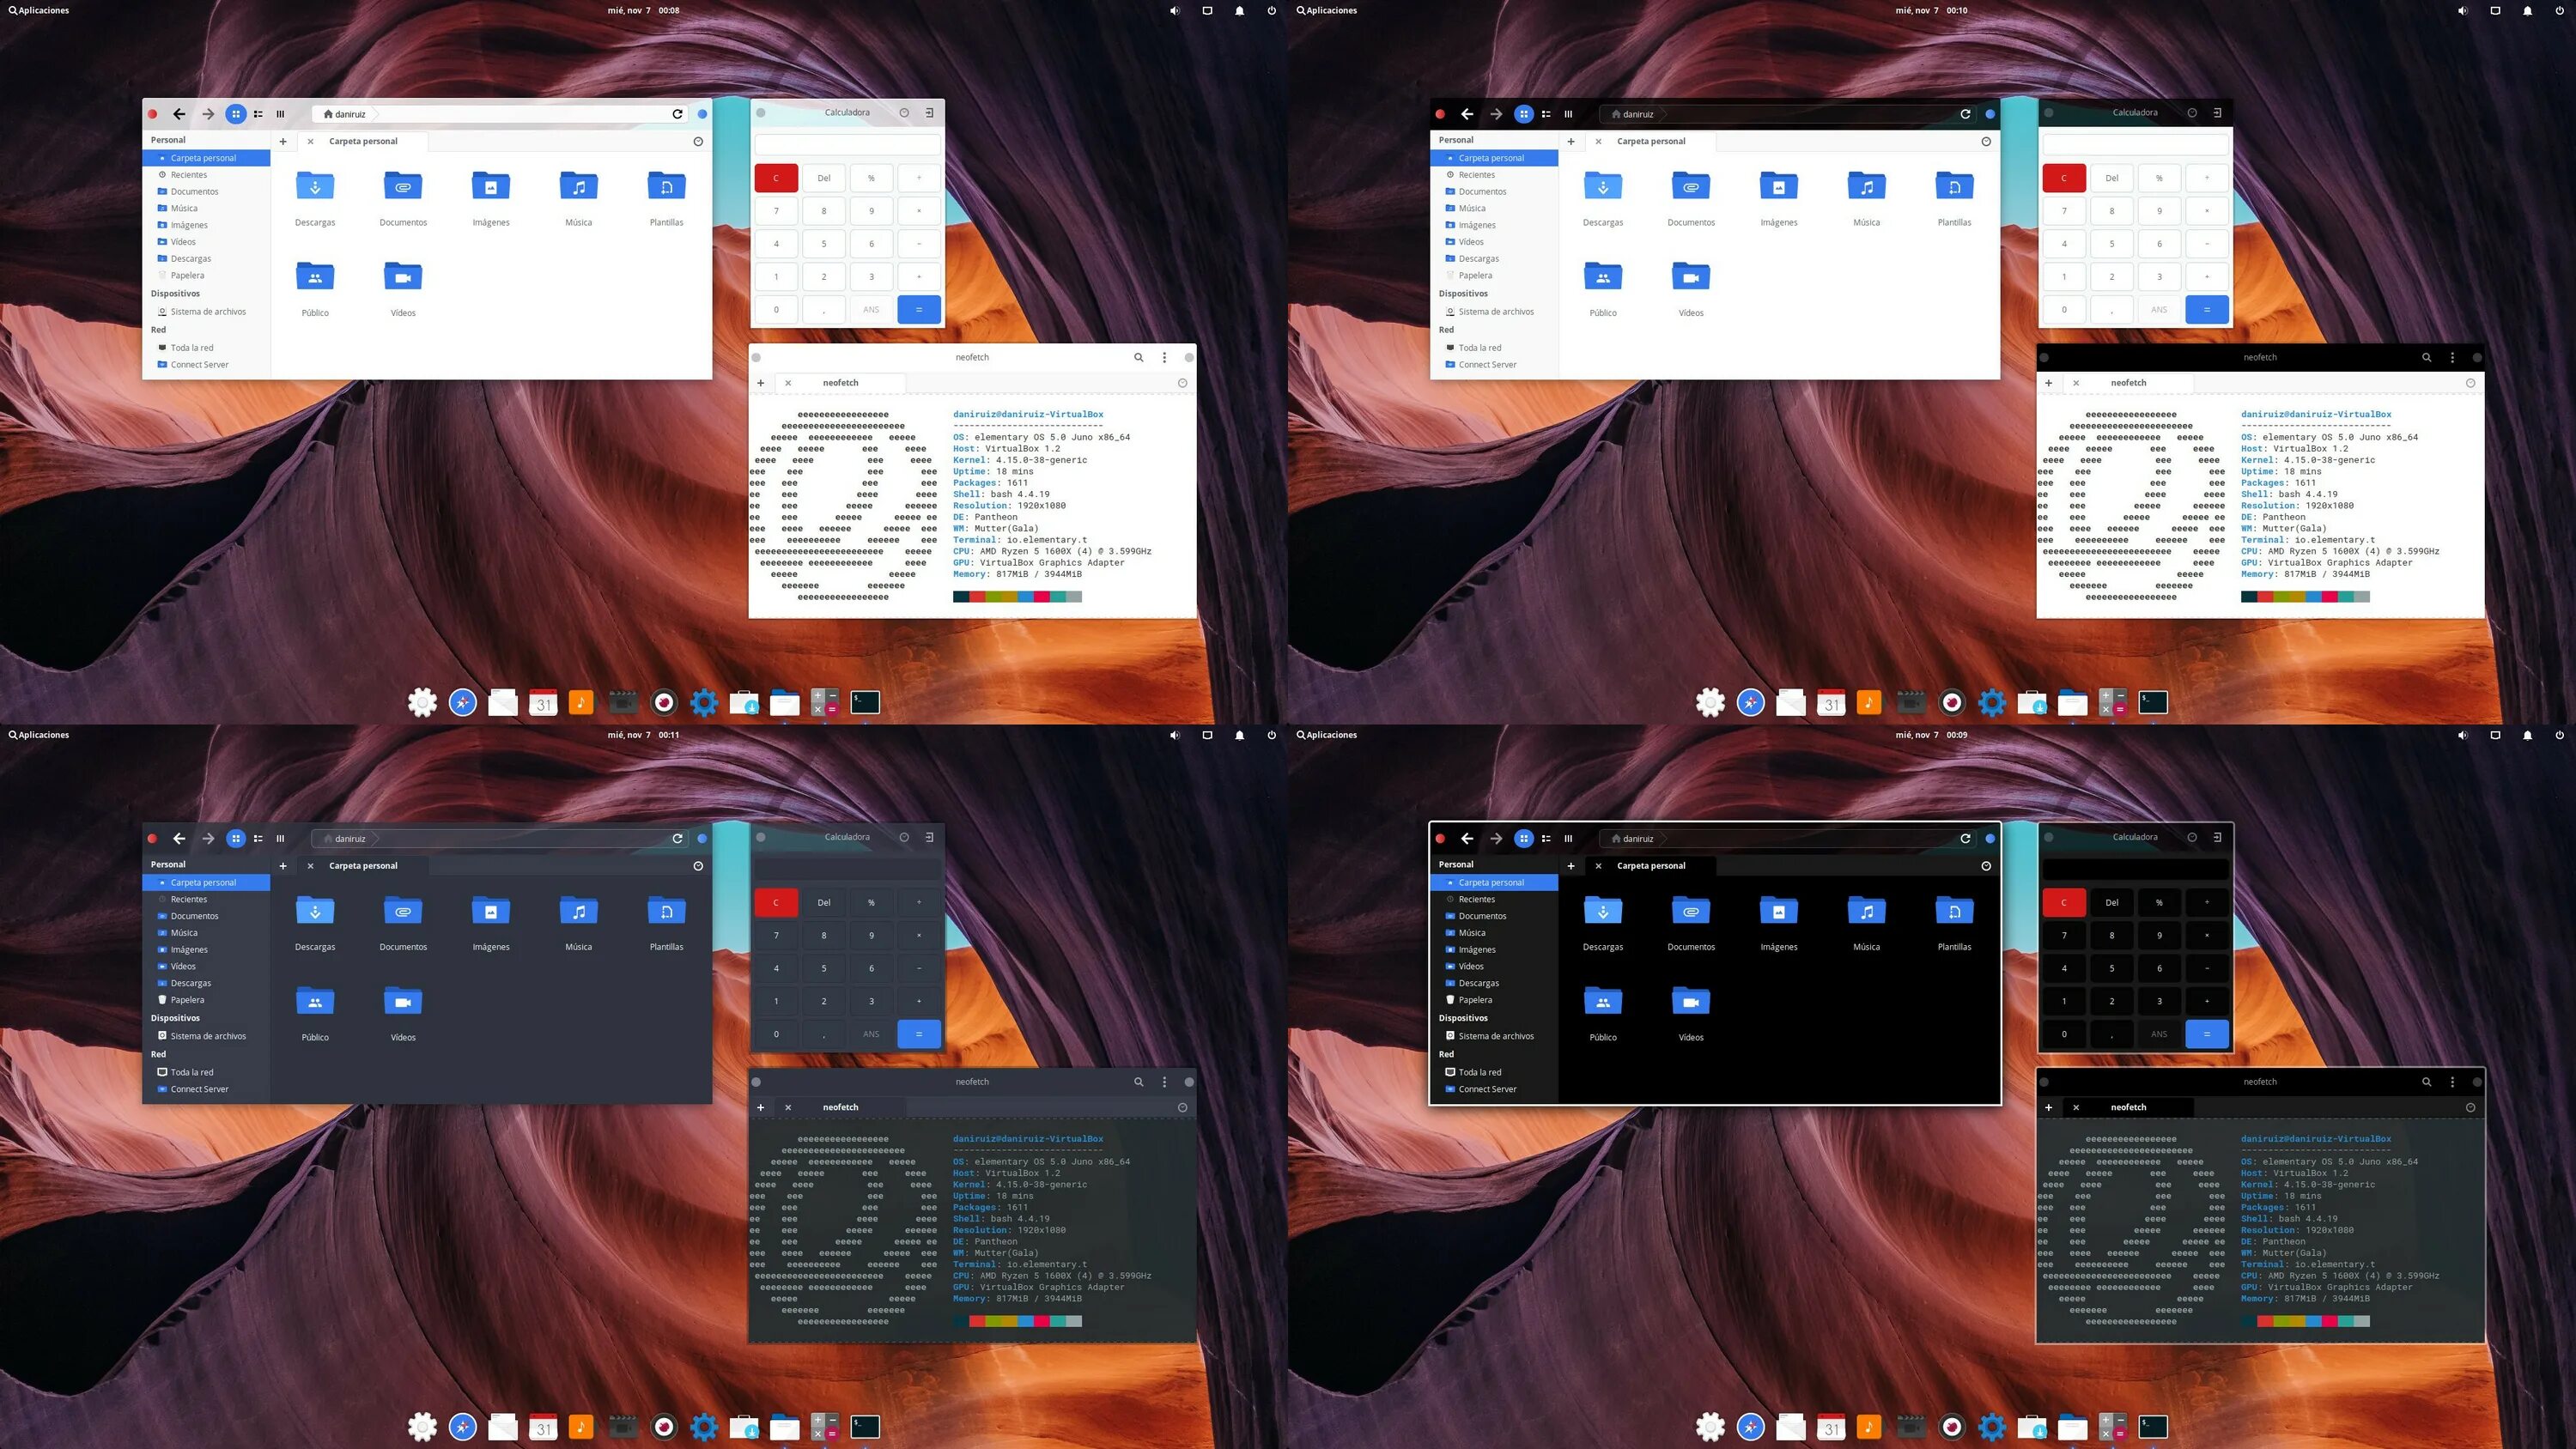Image resolution: width=2576 pixels, height=1449 pixels.
Task: Open Descargas folder icon in 00:11 desktop
Action: (315, 911)
